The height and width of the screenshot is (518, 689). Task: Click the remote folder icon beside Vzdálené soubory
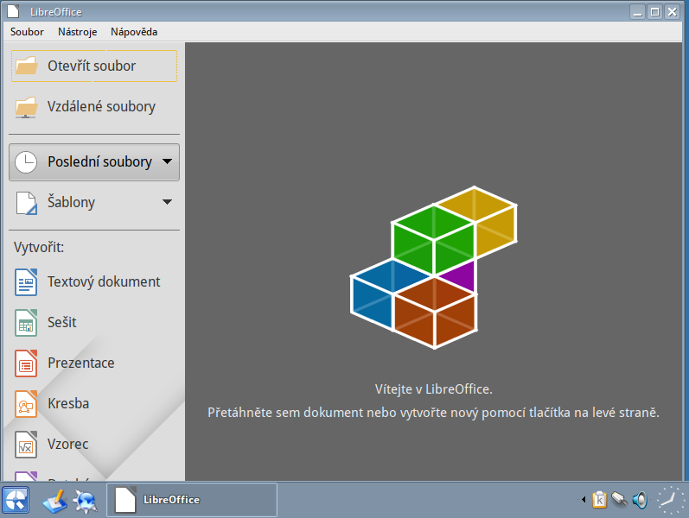tap(26, 107)
